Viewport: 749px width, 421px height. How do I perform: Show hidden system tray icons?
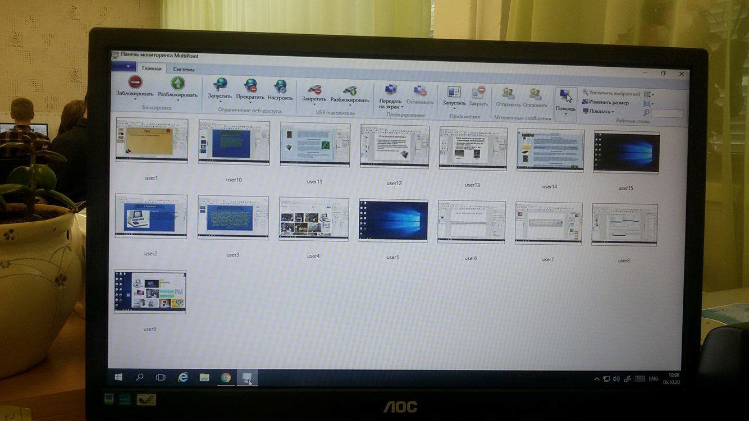596,379
